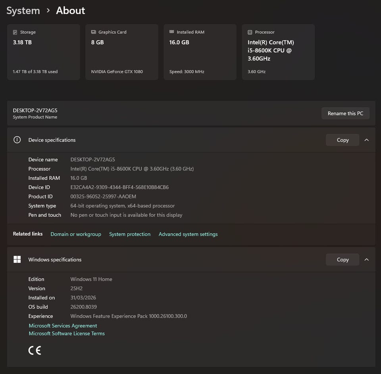Select the Processor value in Device specifications
Image resolution: width=381 pixels, height=374 pixels.
pos(132,169)
